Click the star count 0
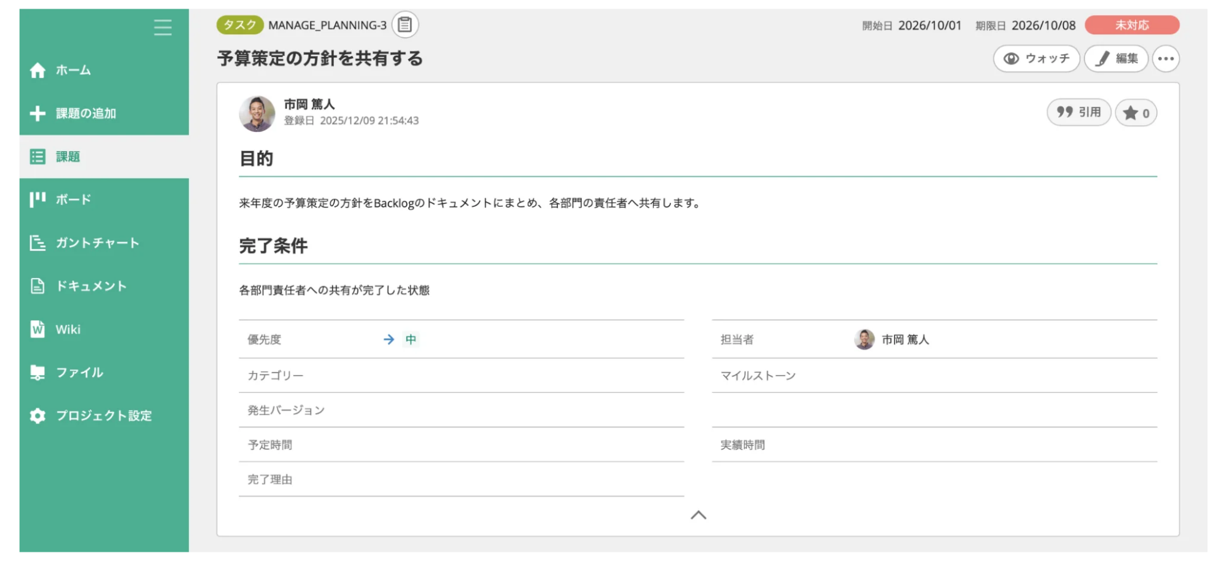The height and width of the screenshot is (561, 1227). 1145,114
